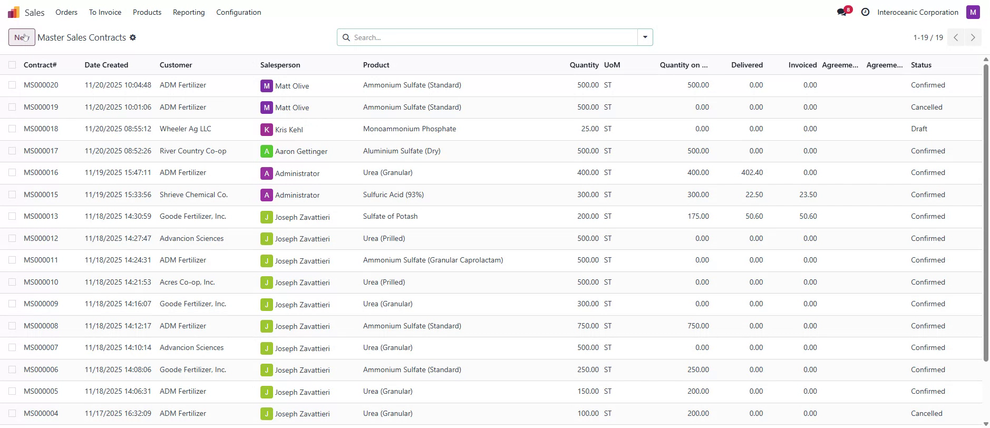This screenshot has width=990, height=428.
Task: Open the Orders menu
Action: pyautogui.click(x=66, y=12)
